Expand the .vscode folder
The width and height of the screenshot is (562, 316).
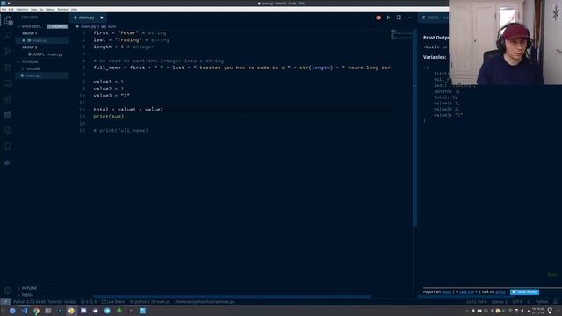(33, 68)
